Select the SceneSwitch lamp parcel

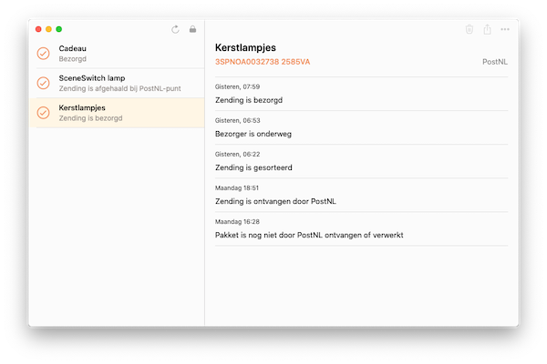(117, 83)
